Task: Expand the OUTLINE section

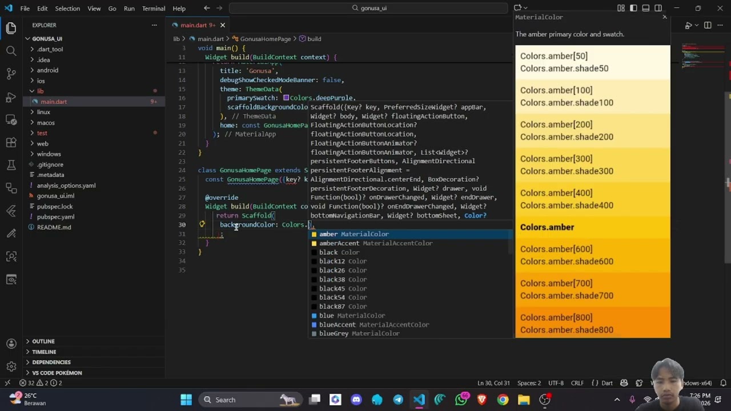Action: pyautogui.click(x=43, y=341)
